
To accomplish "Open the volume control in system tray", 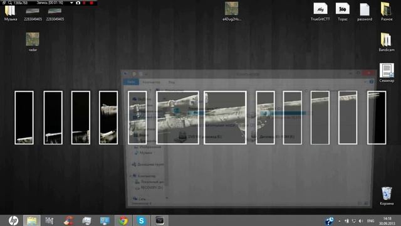I will (x=361, y=221).
